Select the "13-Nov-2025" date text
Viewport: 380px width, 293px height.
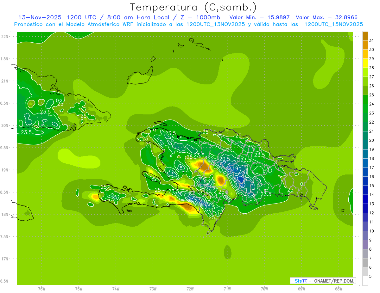pyautogui.click(x=39, y=17)
